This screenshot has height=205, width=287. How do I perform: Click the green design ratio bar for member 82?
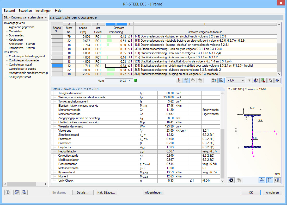(x=109, y=41)
